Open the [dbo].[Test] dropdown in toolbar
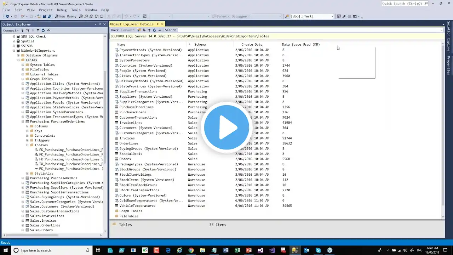The width and height of the screenshot is (453, 255). (x=332, y=16)
